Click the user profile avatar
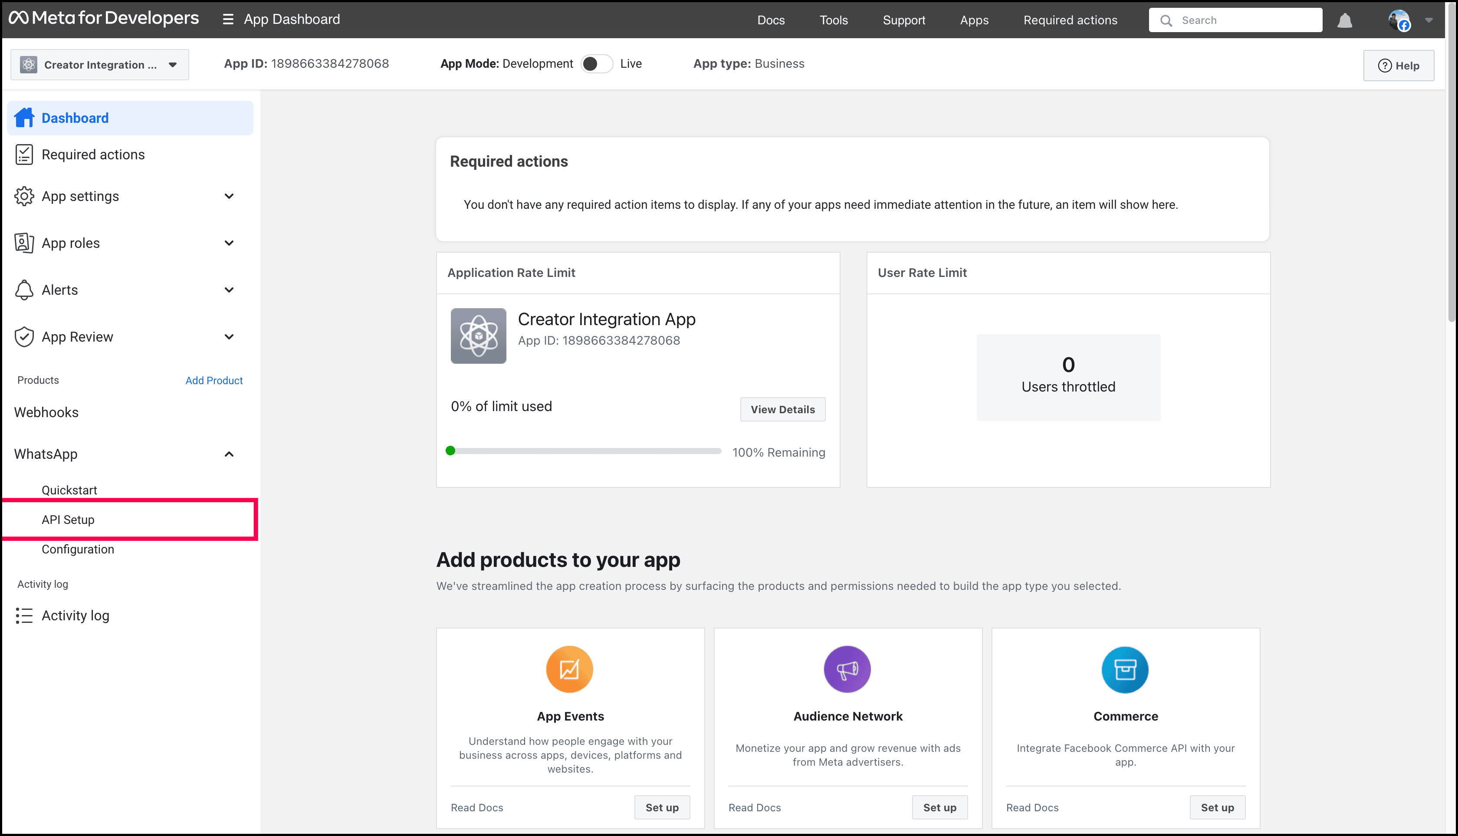Screen dimensions: 1458x836 (1398, 20)
